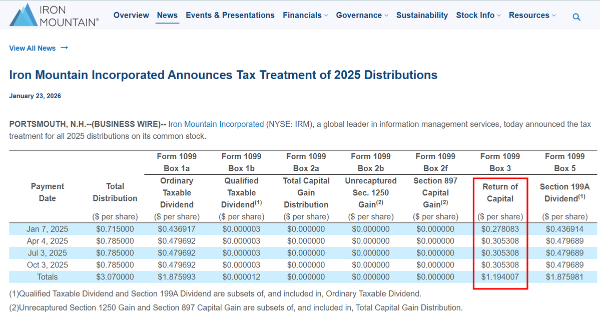
Task: Click the Ordinary Taxable Dividend header
Action: [177, 193]
